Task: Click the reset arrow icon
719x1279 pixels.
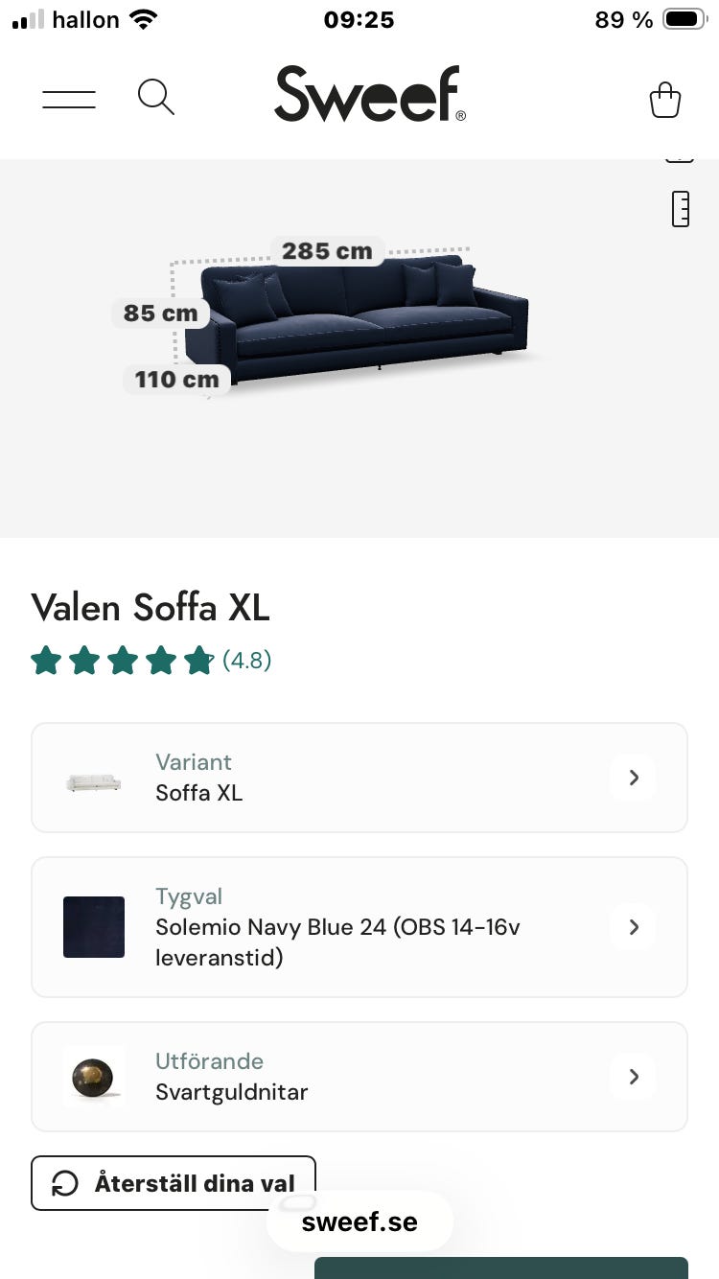Action: (x=65, y=1183)
